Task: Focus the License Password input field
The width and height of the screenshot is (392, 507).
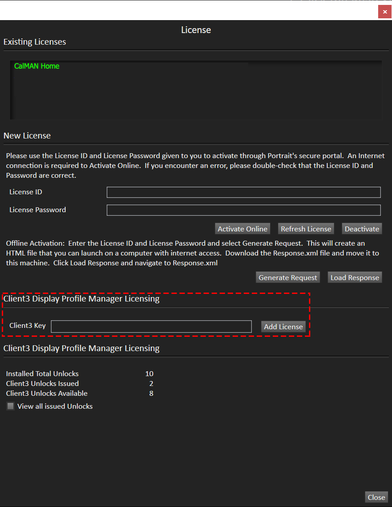Action: pos(244,210)
